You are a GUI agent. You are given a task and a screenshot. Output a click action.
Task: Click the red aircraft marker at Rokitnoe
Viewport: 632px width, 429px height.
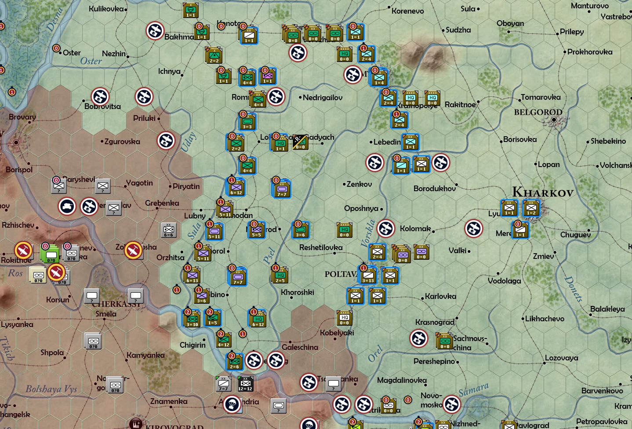point(23,251)
